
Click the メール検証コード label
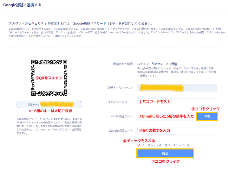[121, 116]
